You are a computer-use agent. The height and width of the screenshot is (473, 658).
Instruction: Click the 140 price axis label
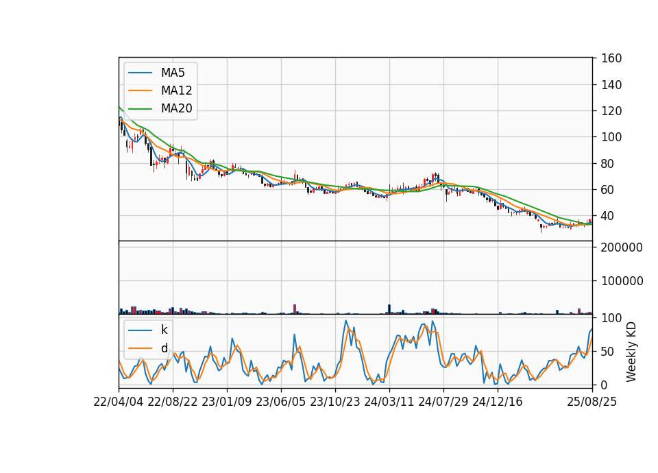click(611, 85)
